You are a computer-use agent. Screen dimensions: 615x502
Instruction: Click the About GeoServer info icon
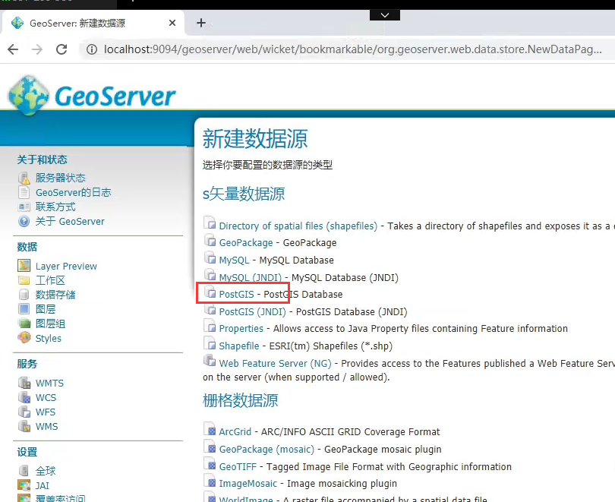(x=24, y=221)
